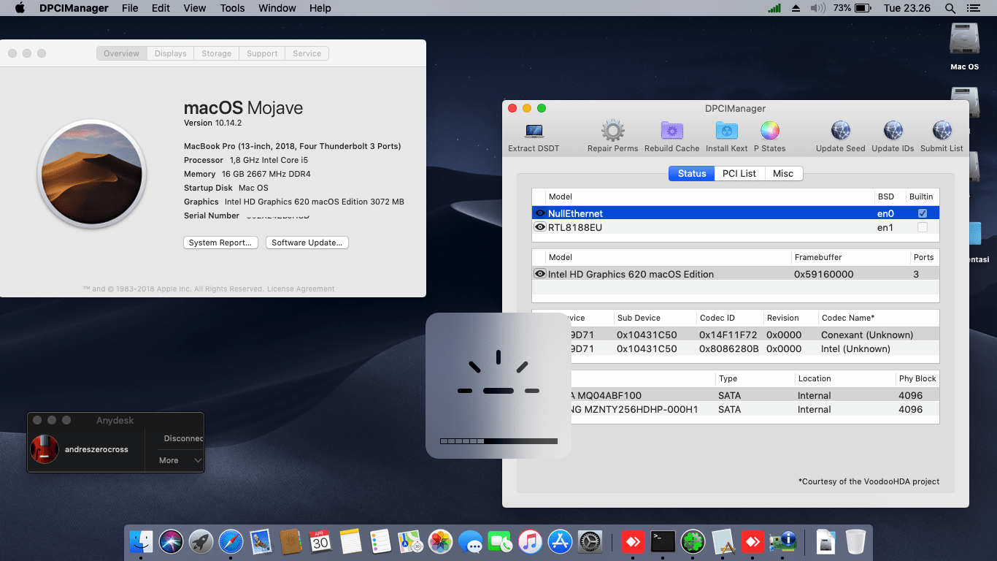This screenshot has width=997, height=561.
Task: Click the System Report button
Action: [220, 242]
